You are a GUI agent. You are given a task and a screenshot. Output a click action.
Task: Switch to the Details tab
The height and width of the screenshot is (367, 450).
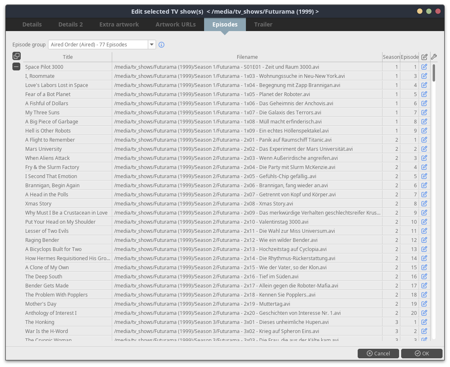[32, 24]
